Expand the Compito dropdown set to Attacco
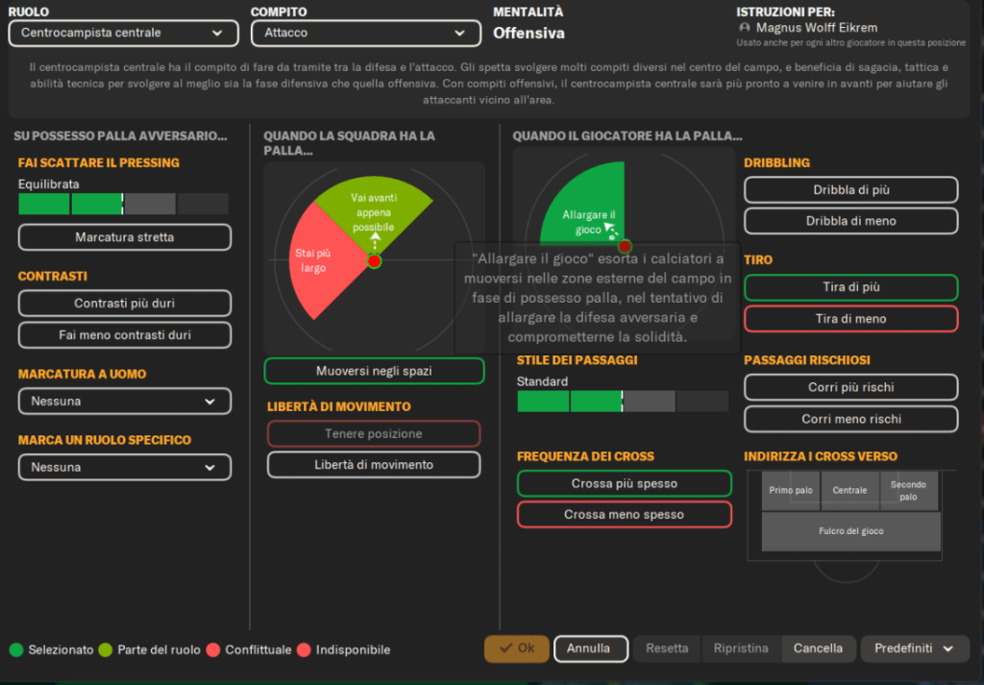 (x=365, y=33)
